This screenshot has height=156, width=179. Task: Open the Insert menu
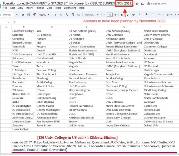[29, 8]
